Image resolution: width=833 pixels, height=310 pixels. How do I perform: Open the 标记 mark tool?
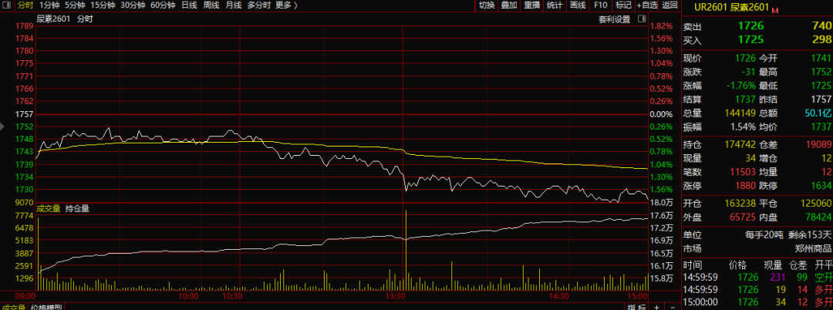pyautogui.click(x=623, y=5)
